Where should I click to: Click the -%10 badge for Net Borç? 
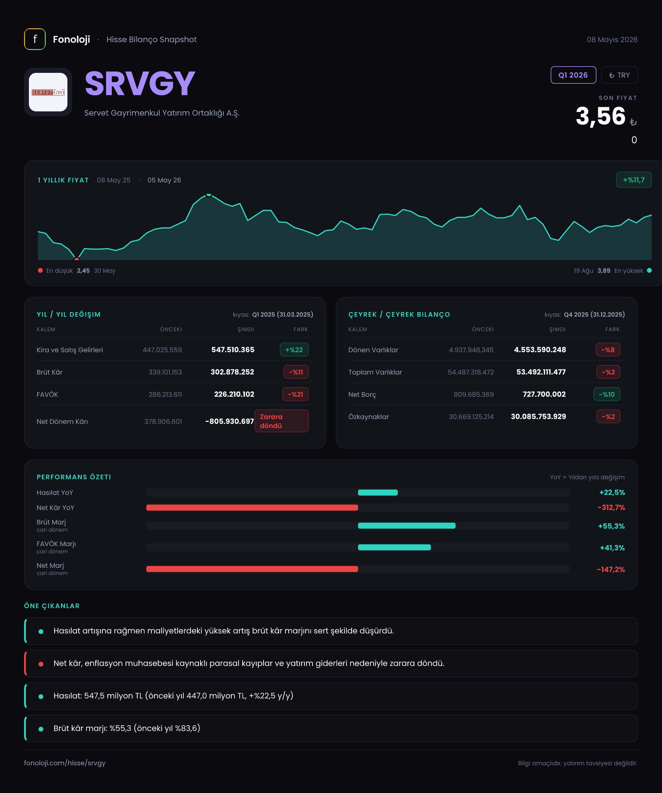(x=607, y=394)
